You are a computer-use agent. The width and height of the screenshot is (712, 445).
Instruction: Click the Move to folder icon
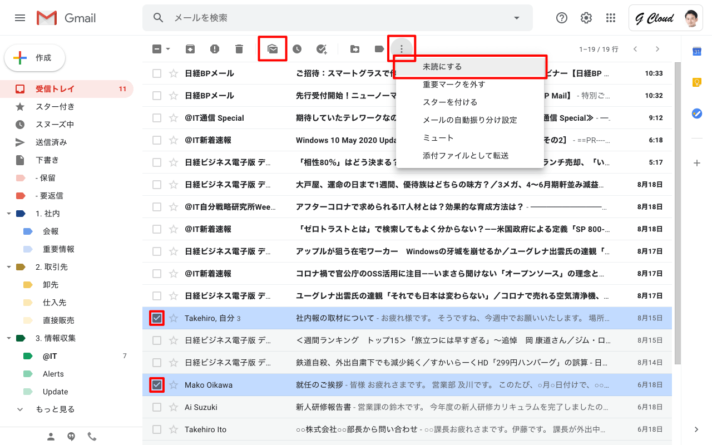point(355,49)
